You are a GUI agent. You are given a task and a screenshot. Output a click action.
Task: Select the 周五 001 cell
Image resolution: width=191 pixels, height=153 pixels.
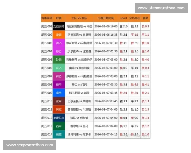(x=47, y=26)
